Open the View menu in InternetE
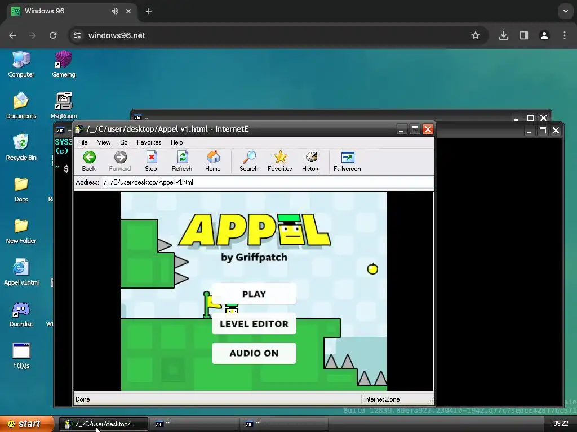 (x=104, y=142)
